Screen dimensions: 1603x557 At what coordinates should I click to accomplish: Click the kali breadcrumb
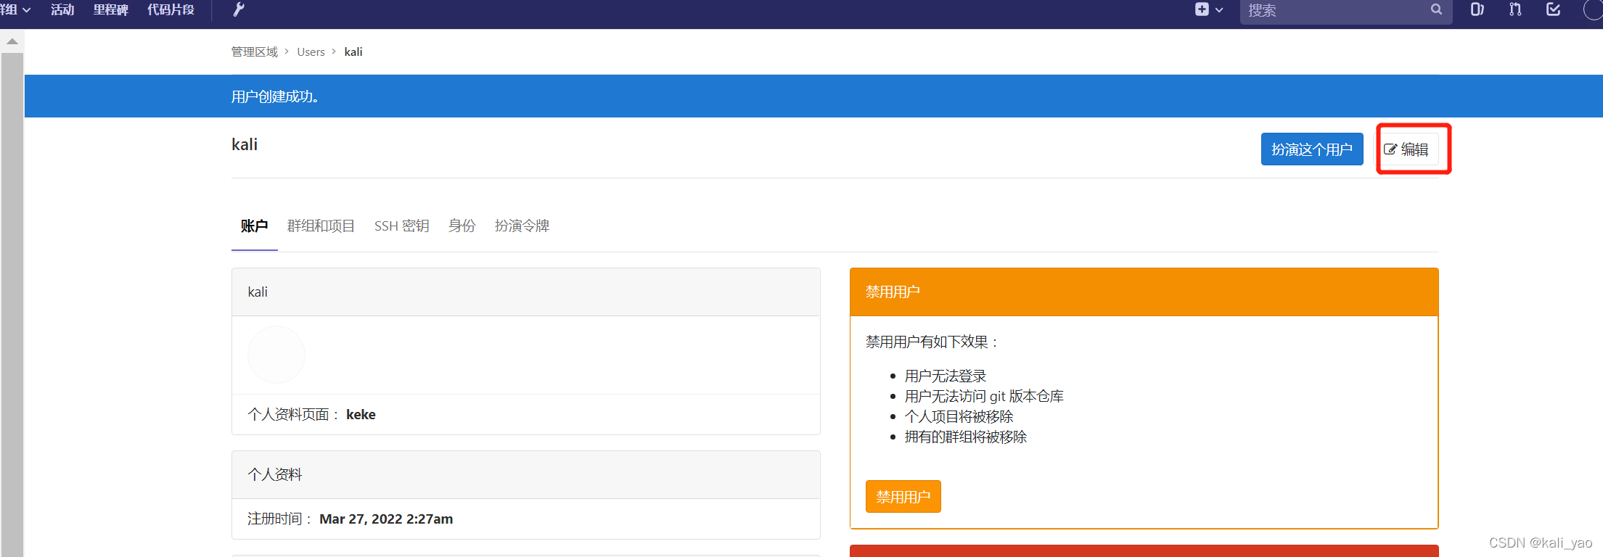pyautogui.click(x=353, y=51)
